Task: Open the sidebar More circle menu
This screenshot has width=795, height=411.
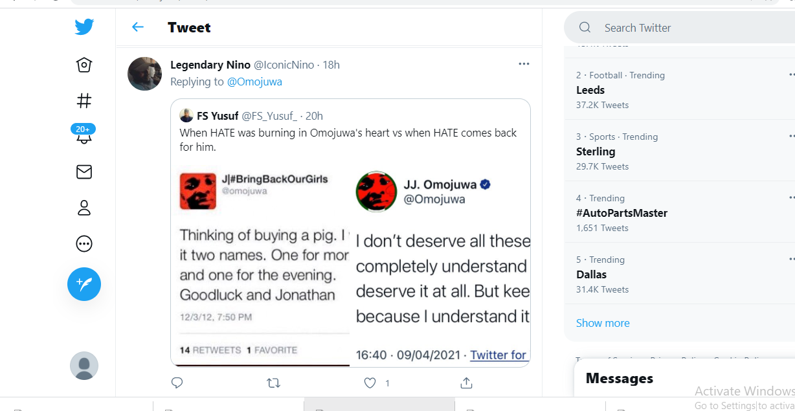Action: 84,244
